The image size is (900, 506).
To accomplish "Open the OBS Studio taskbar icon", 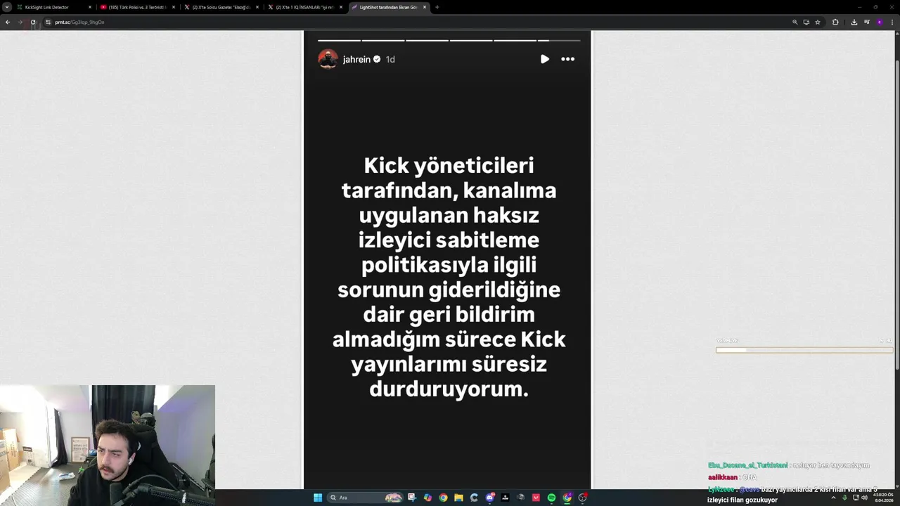I will point(582,498).
